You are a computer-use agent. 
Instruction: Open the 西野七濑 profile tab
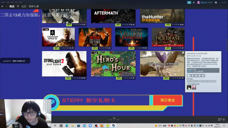pyautogui.click(x=34, y=6)
